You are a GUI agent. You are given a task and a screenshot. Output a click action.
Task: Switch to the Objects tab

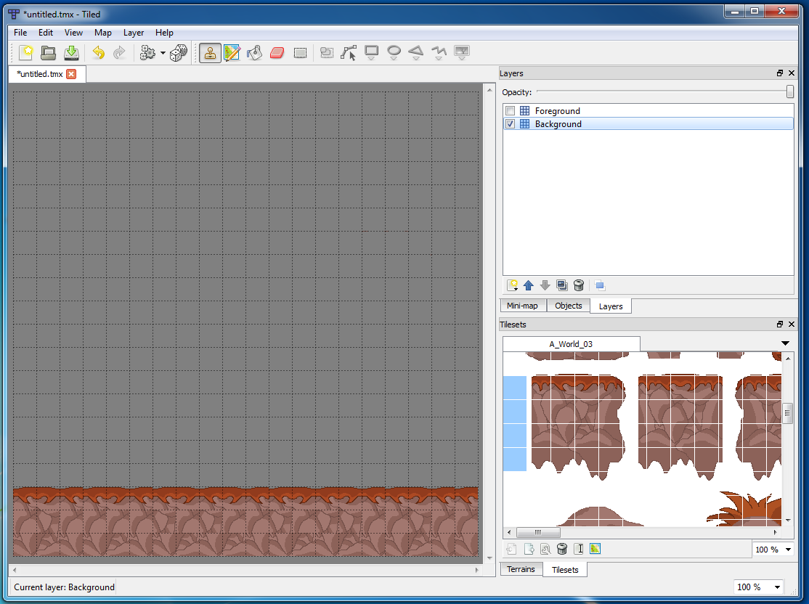568,306
